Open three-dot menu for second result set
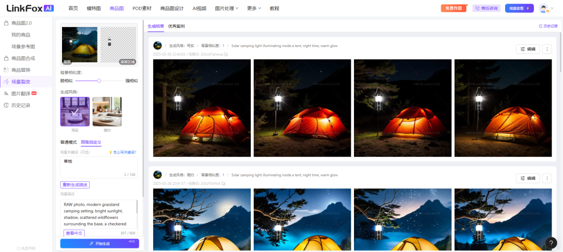Viewport: 563px width, 252px height. [x=547, y=178]
